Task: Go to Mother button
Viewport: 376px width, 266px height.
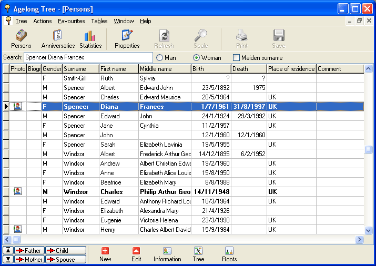Action: point(29,259)
